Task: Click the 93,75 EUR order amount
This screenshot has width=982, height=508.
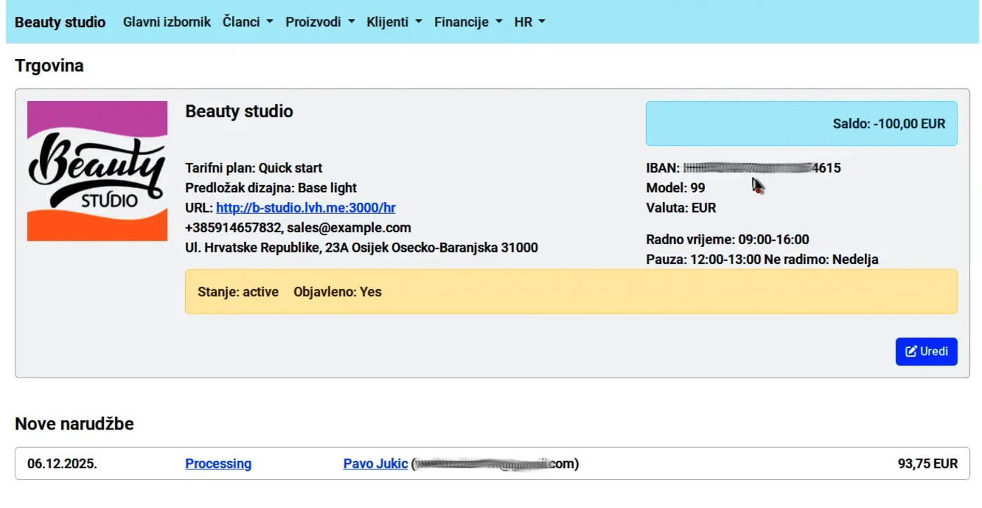Action: pyautogui.click(x=927, y=464)
